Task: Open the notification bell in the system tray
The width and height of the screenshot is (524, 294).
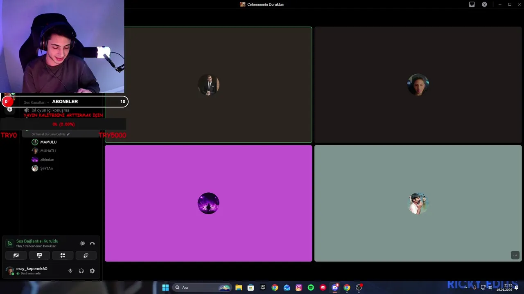Action: pos(517,287)
